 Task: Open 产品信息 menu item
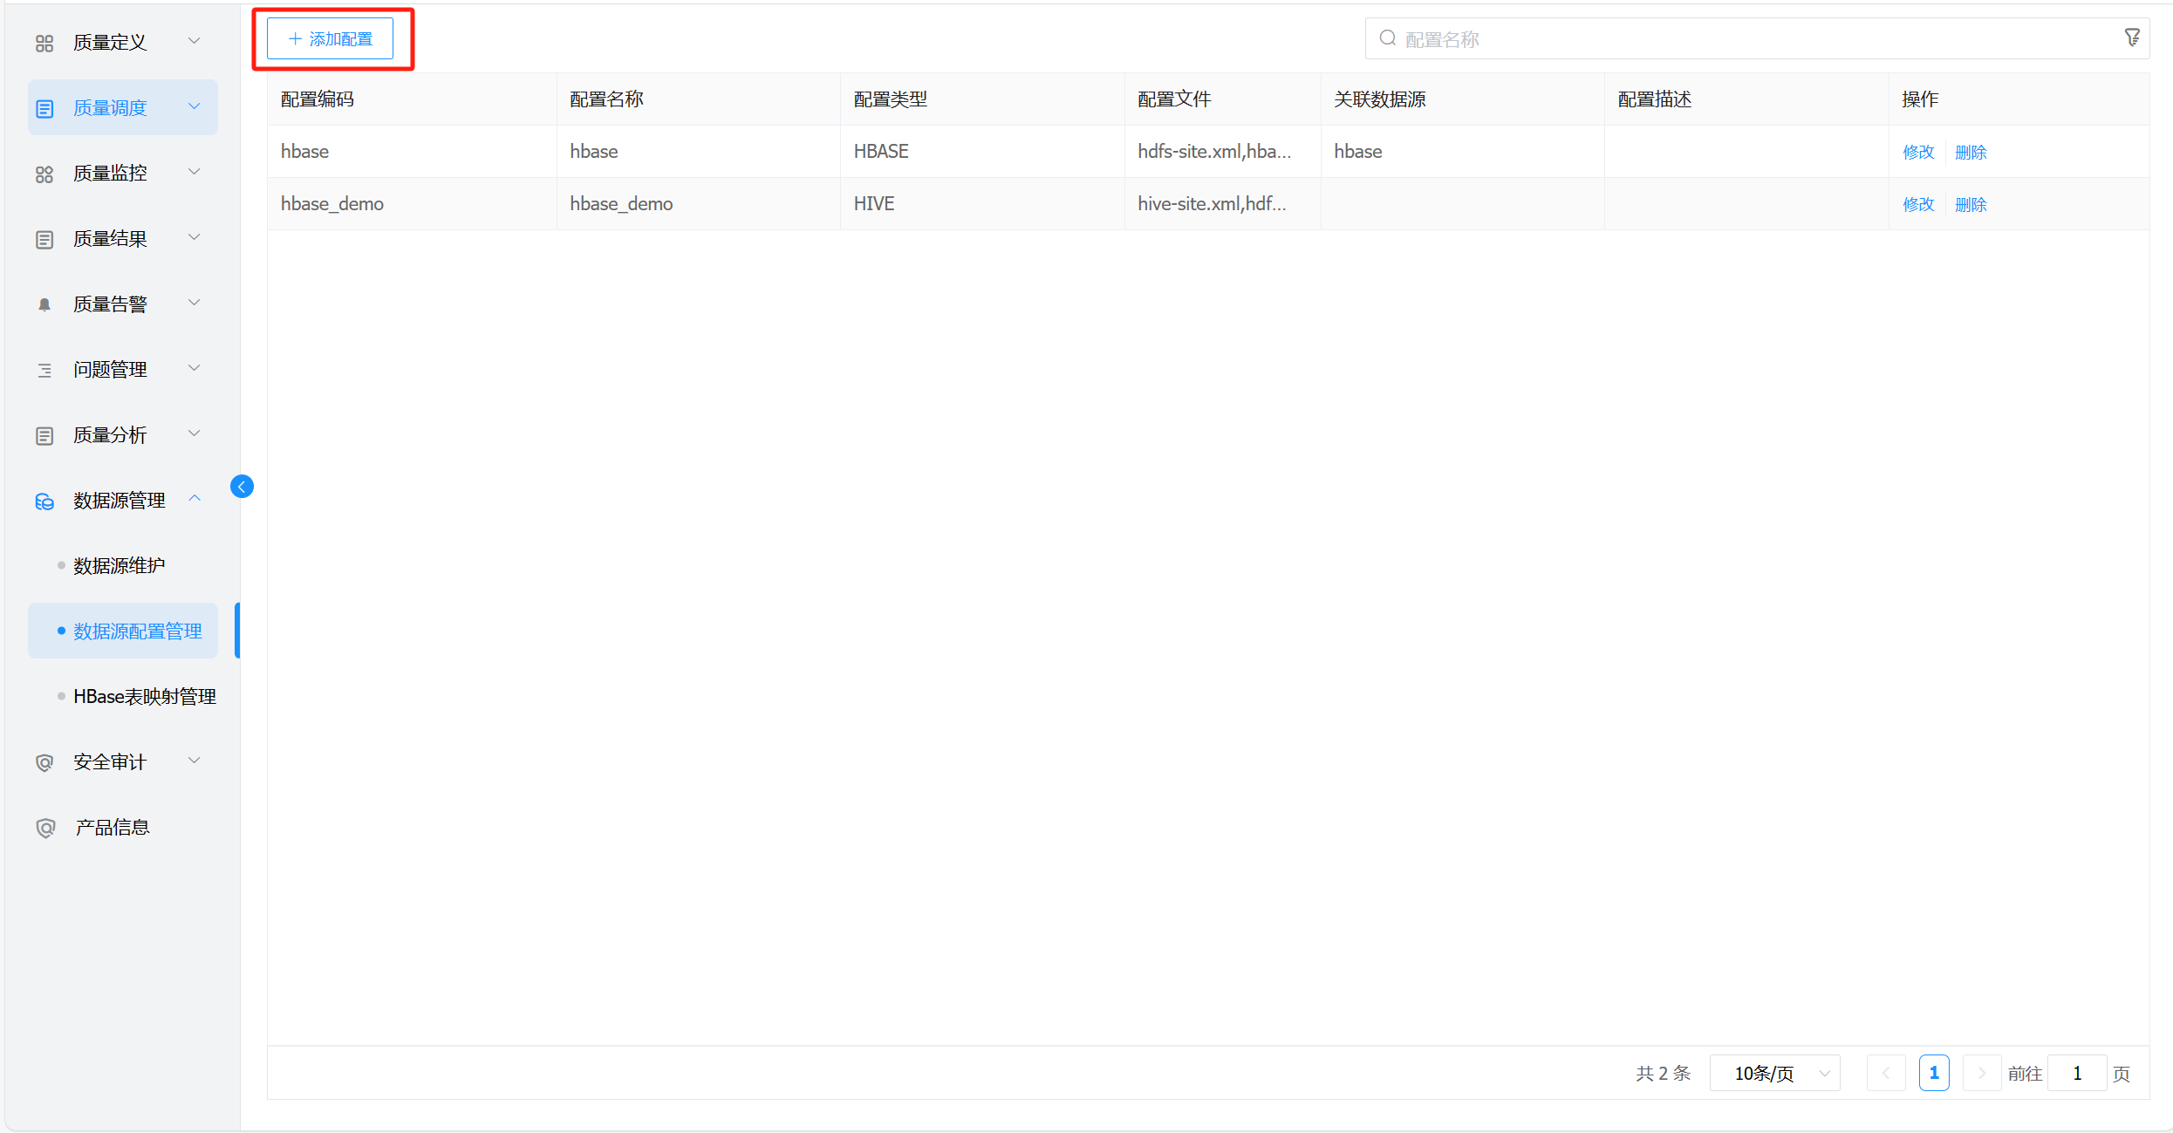[112, 827]
